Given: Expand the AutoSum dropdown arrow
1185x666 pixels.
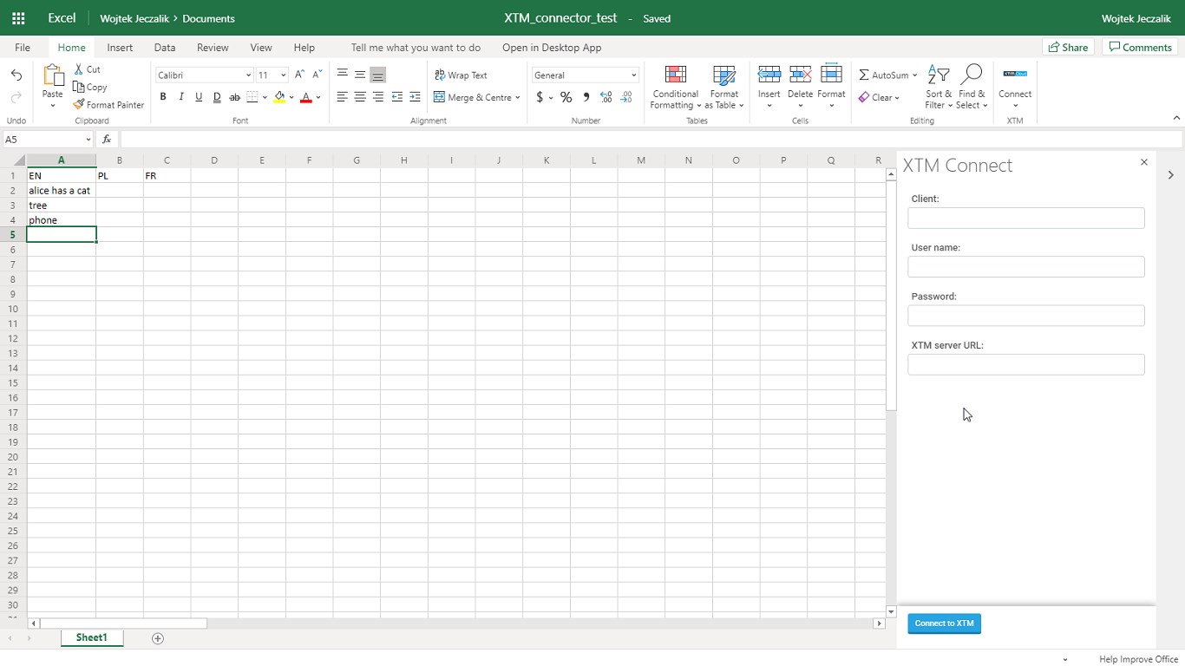Looking at the screenshot, I should [914, 75].
